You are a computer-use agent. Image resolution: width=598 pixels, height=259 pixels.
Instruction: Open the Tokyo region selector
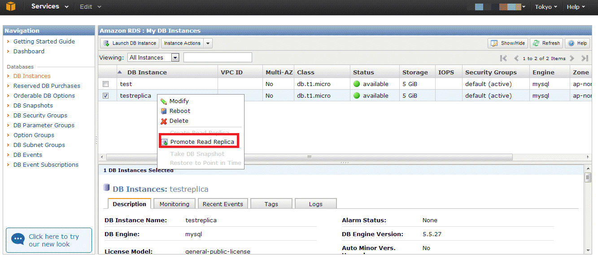tap(546, 7)
